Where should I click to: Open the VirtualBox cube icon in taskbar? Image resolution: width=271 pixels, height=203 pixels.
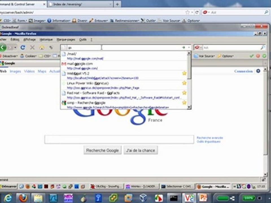[143, 198]
